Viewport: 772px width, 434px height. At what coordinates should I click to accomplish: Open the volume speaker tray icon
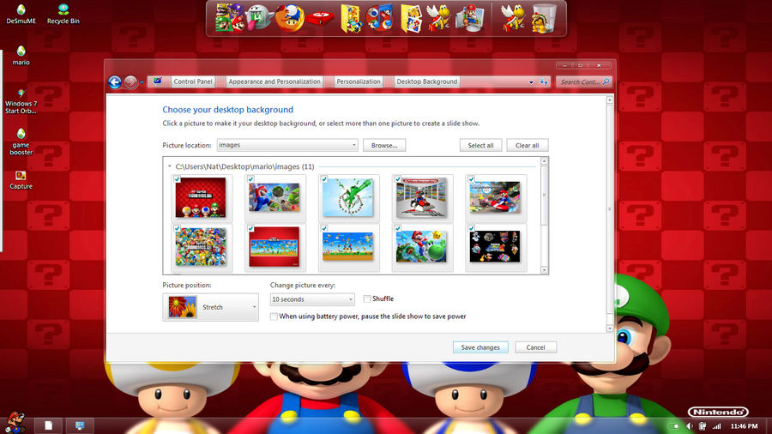pyautogui.click(x=690, y=426)
